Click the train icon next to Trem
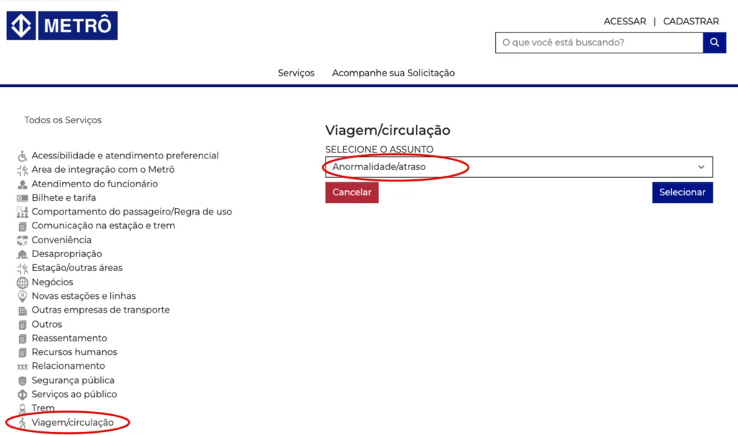 coord(22,408)
